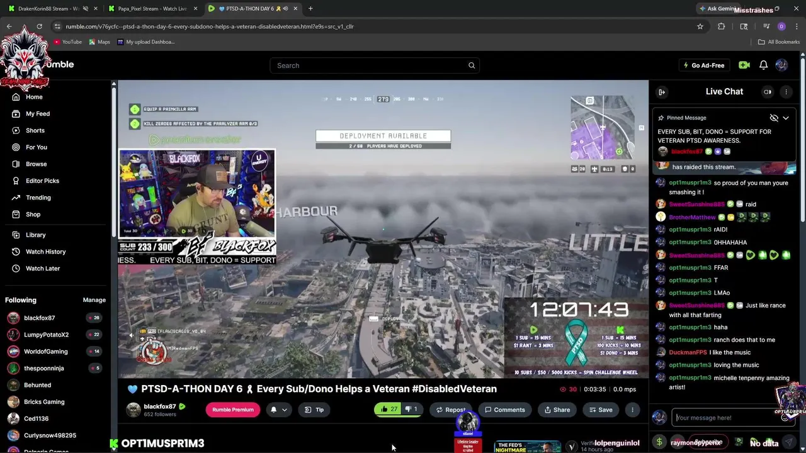Open All Bookmarks folder

(779, 42)
